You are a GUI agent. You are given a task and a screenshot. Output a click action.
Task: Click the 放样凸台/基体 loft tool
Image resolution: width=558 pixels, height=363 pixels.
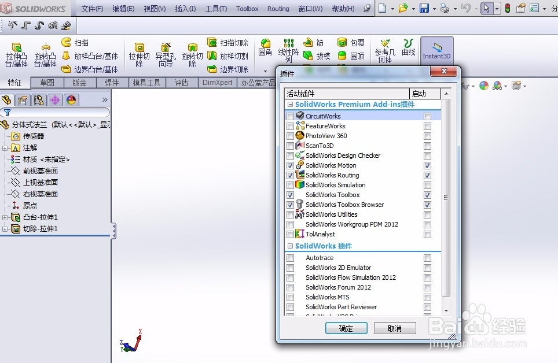pos(90,56)
